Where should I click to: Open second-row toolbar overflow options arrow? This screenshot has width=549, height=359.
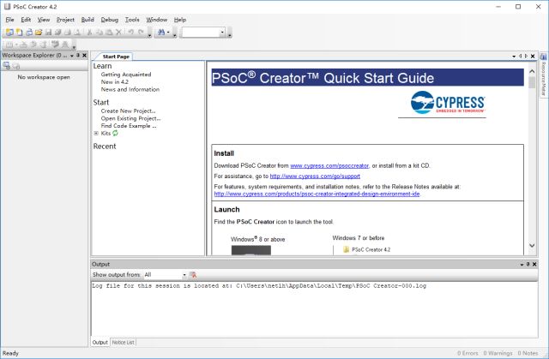point(74,46)
